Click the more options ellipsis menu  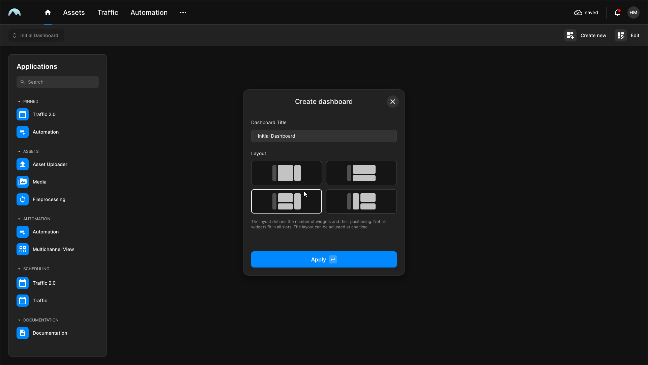click(x=183, y=12)
